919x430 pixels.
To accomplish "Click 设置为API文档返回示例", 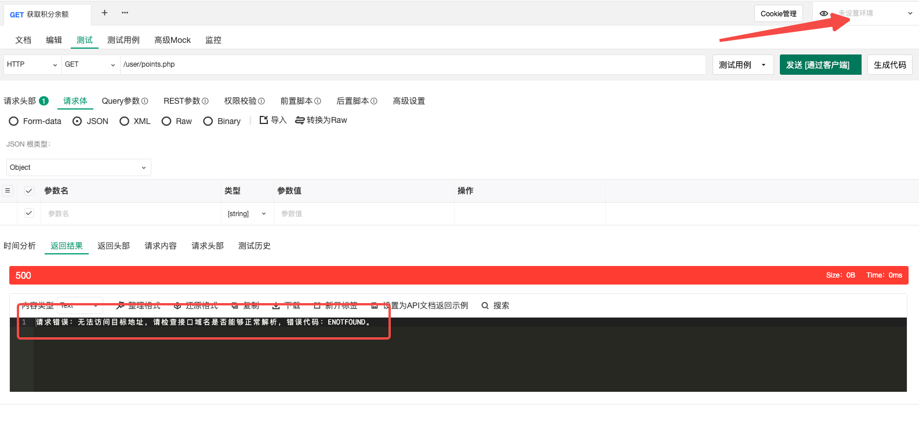I will point(420,305).
